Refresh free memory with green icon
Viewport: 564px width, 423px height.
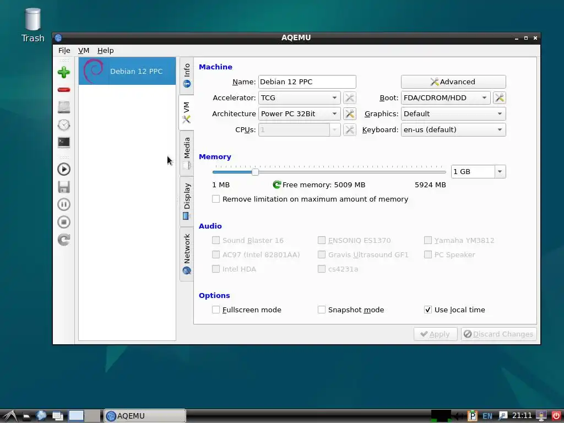276,185
